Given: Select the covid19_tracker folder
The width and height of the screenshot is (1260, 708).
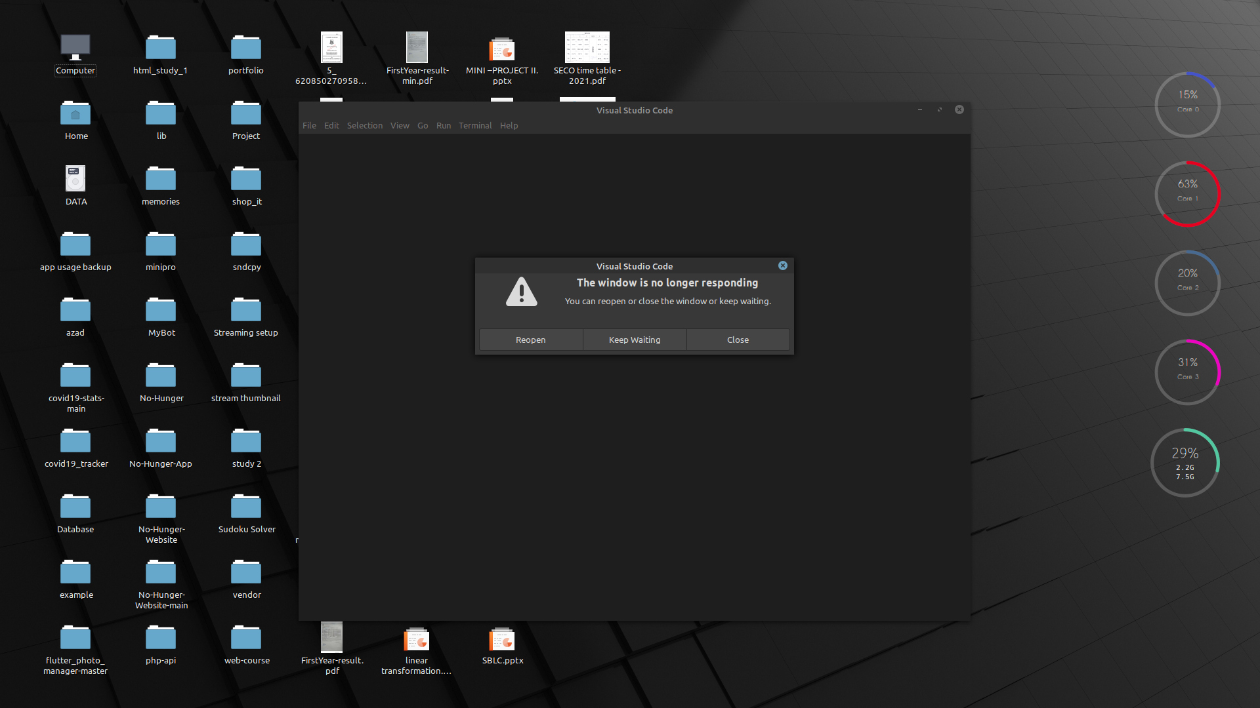Looking at the screenshot, I should click(x=75, y=448).
